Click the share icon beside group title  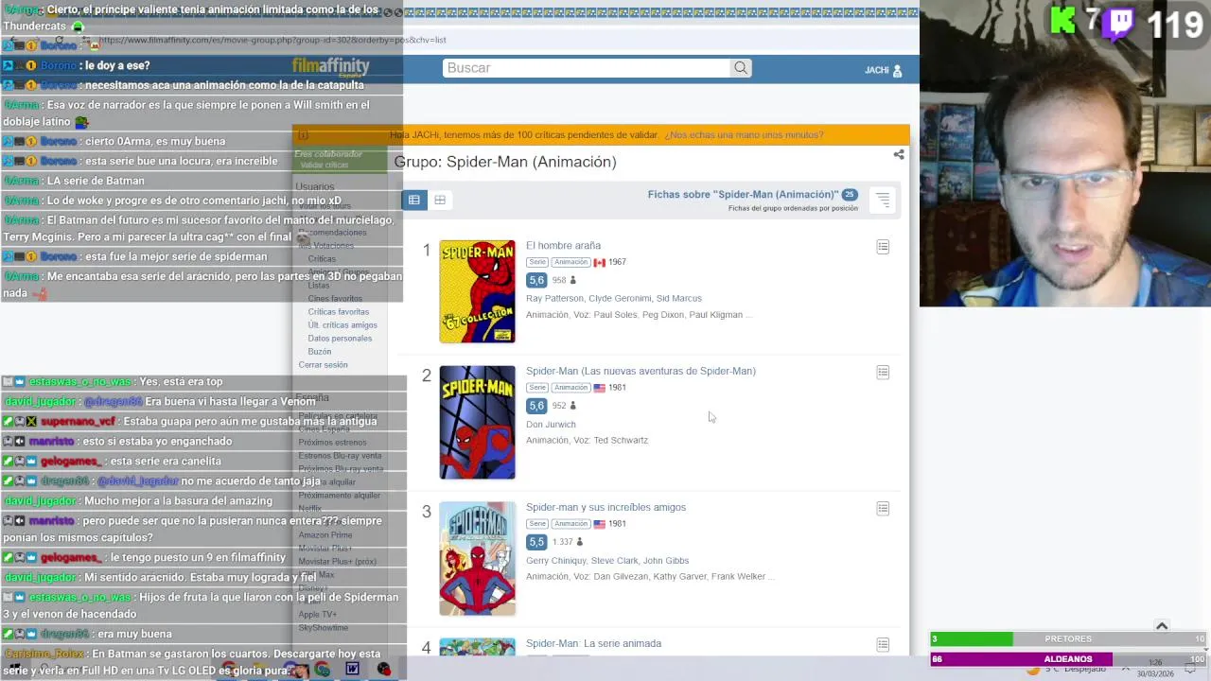coord(899,154)
